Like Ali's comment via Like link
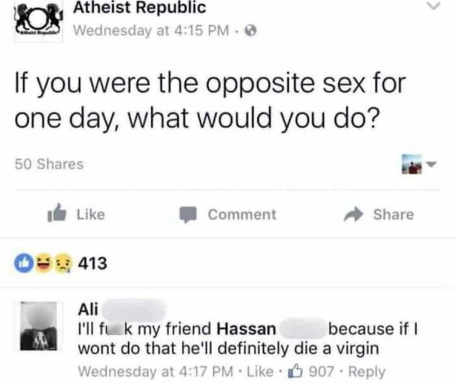This screenshot has width=455, height=383. pos(260,371)
